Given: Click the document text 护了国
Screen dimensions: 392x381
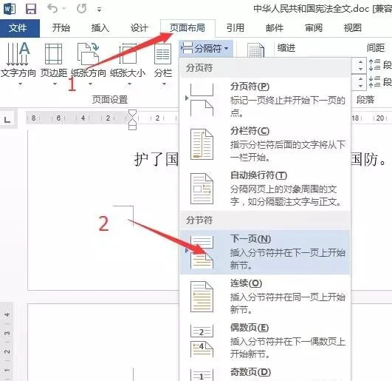Looking at the screenshot, I should pos(156,159).
